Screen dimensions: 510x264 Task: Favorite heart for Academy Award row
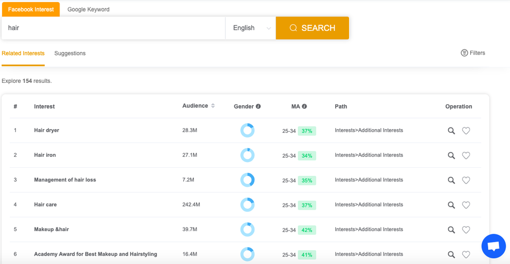[466, 254]
